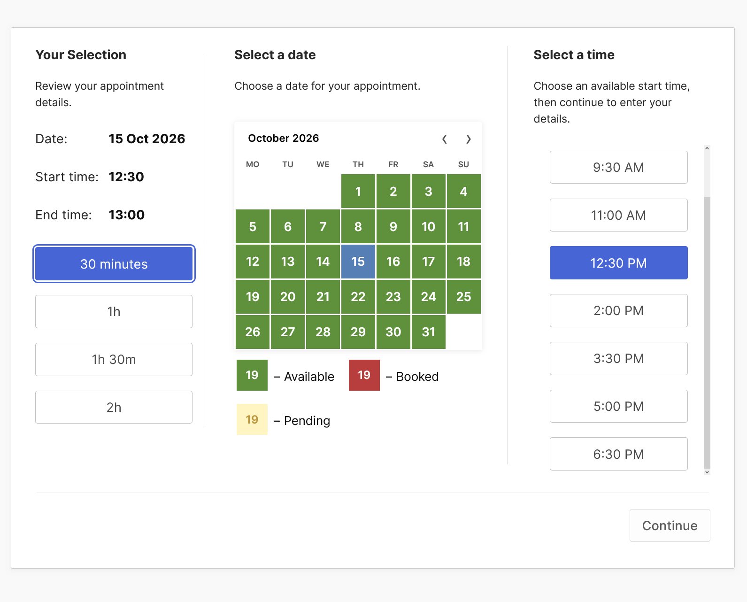The image size is (747, 602).
Task: Pick the 6:30 PM start time
Action: coord(619,454)
